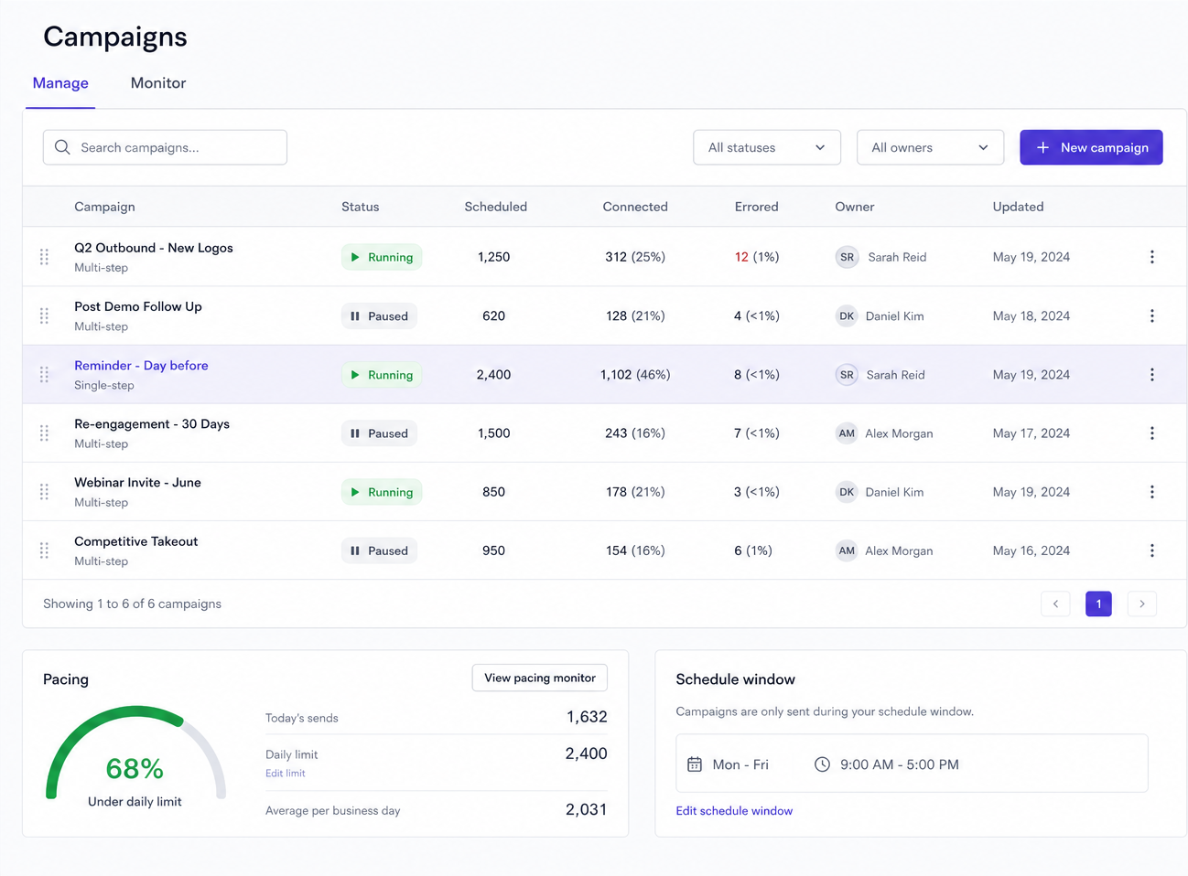This screenshot has width=1188, height=876.
Task: Open the Re-engagement - 30 Days campaign
Action: tap(152, 424)
